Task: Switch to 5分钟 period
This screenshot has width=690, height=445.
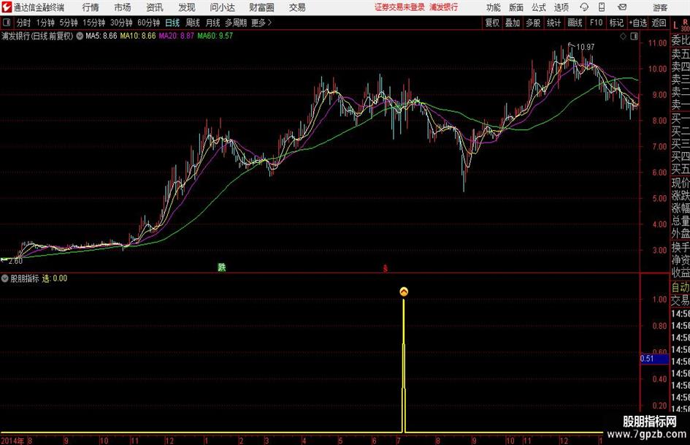Action: tap(69, 23)
